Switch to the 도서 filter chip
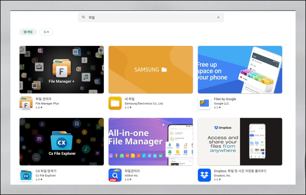Image resolution: width=306 pixels, height=195 pixels. click(46, 32)
